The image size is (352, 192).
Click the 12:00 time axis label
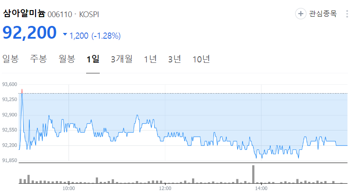(x=165, y=188)
